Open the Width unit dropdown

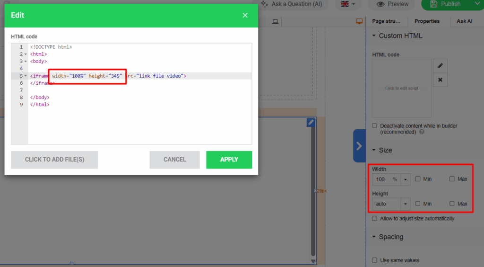click(x=405, y=179)
